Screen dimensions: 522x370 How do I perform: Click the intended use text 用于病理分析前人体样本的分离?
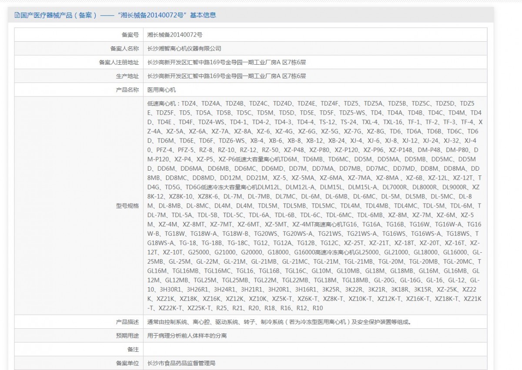187,336
